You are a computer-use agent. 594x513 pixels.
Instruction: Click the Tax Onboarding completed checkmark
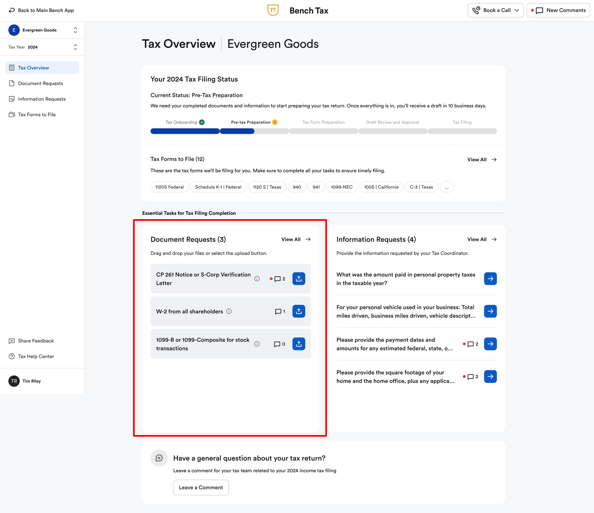pos(202,122)
